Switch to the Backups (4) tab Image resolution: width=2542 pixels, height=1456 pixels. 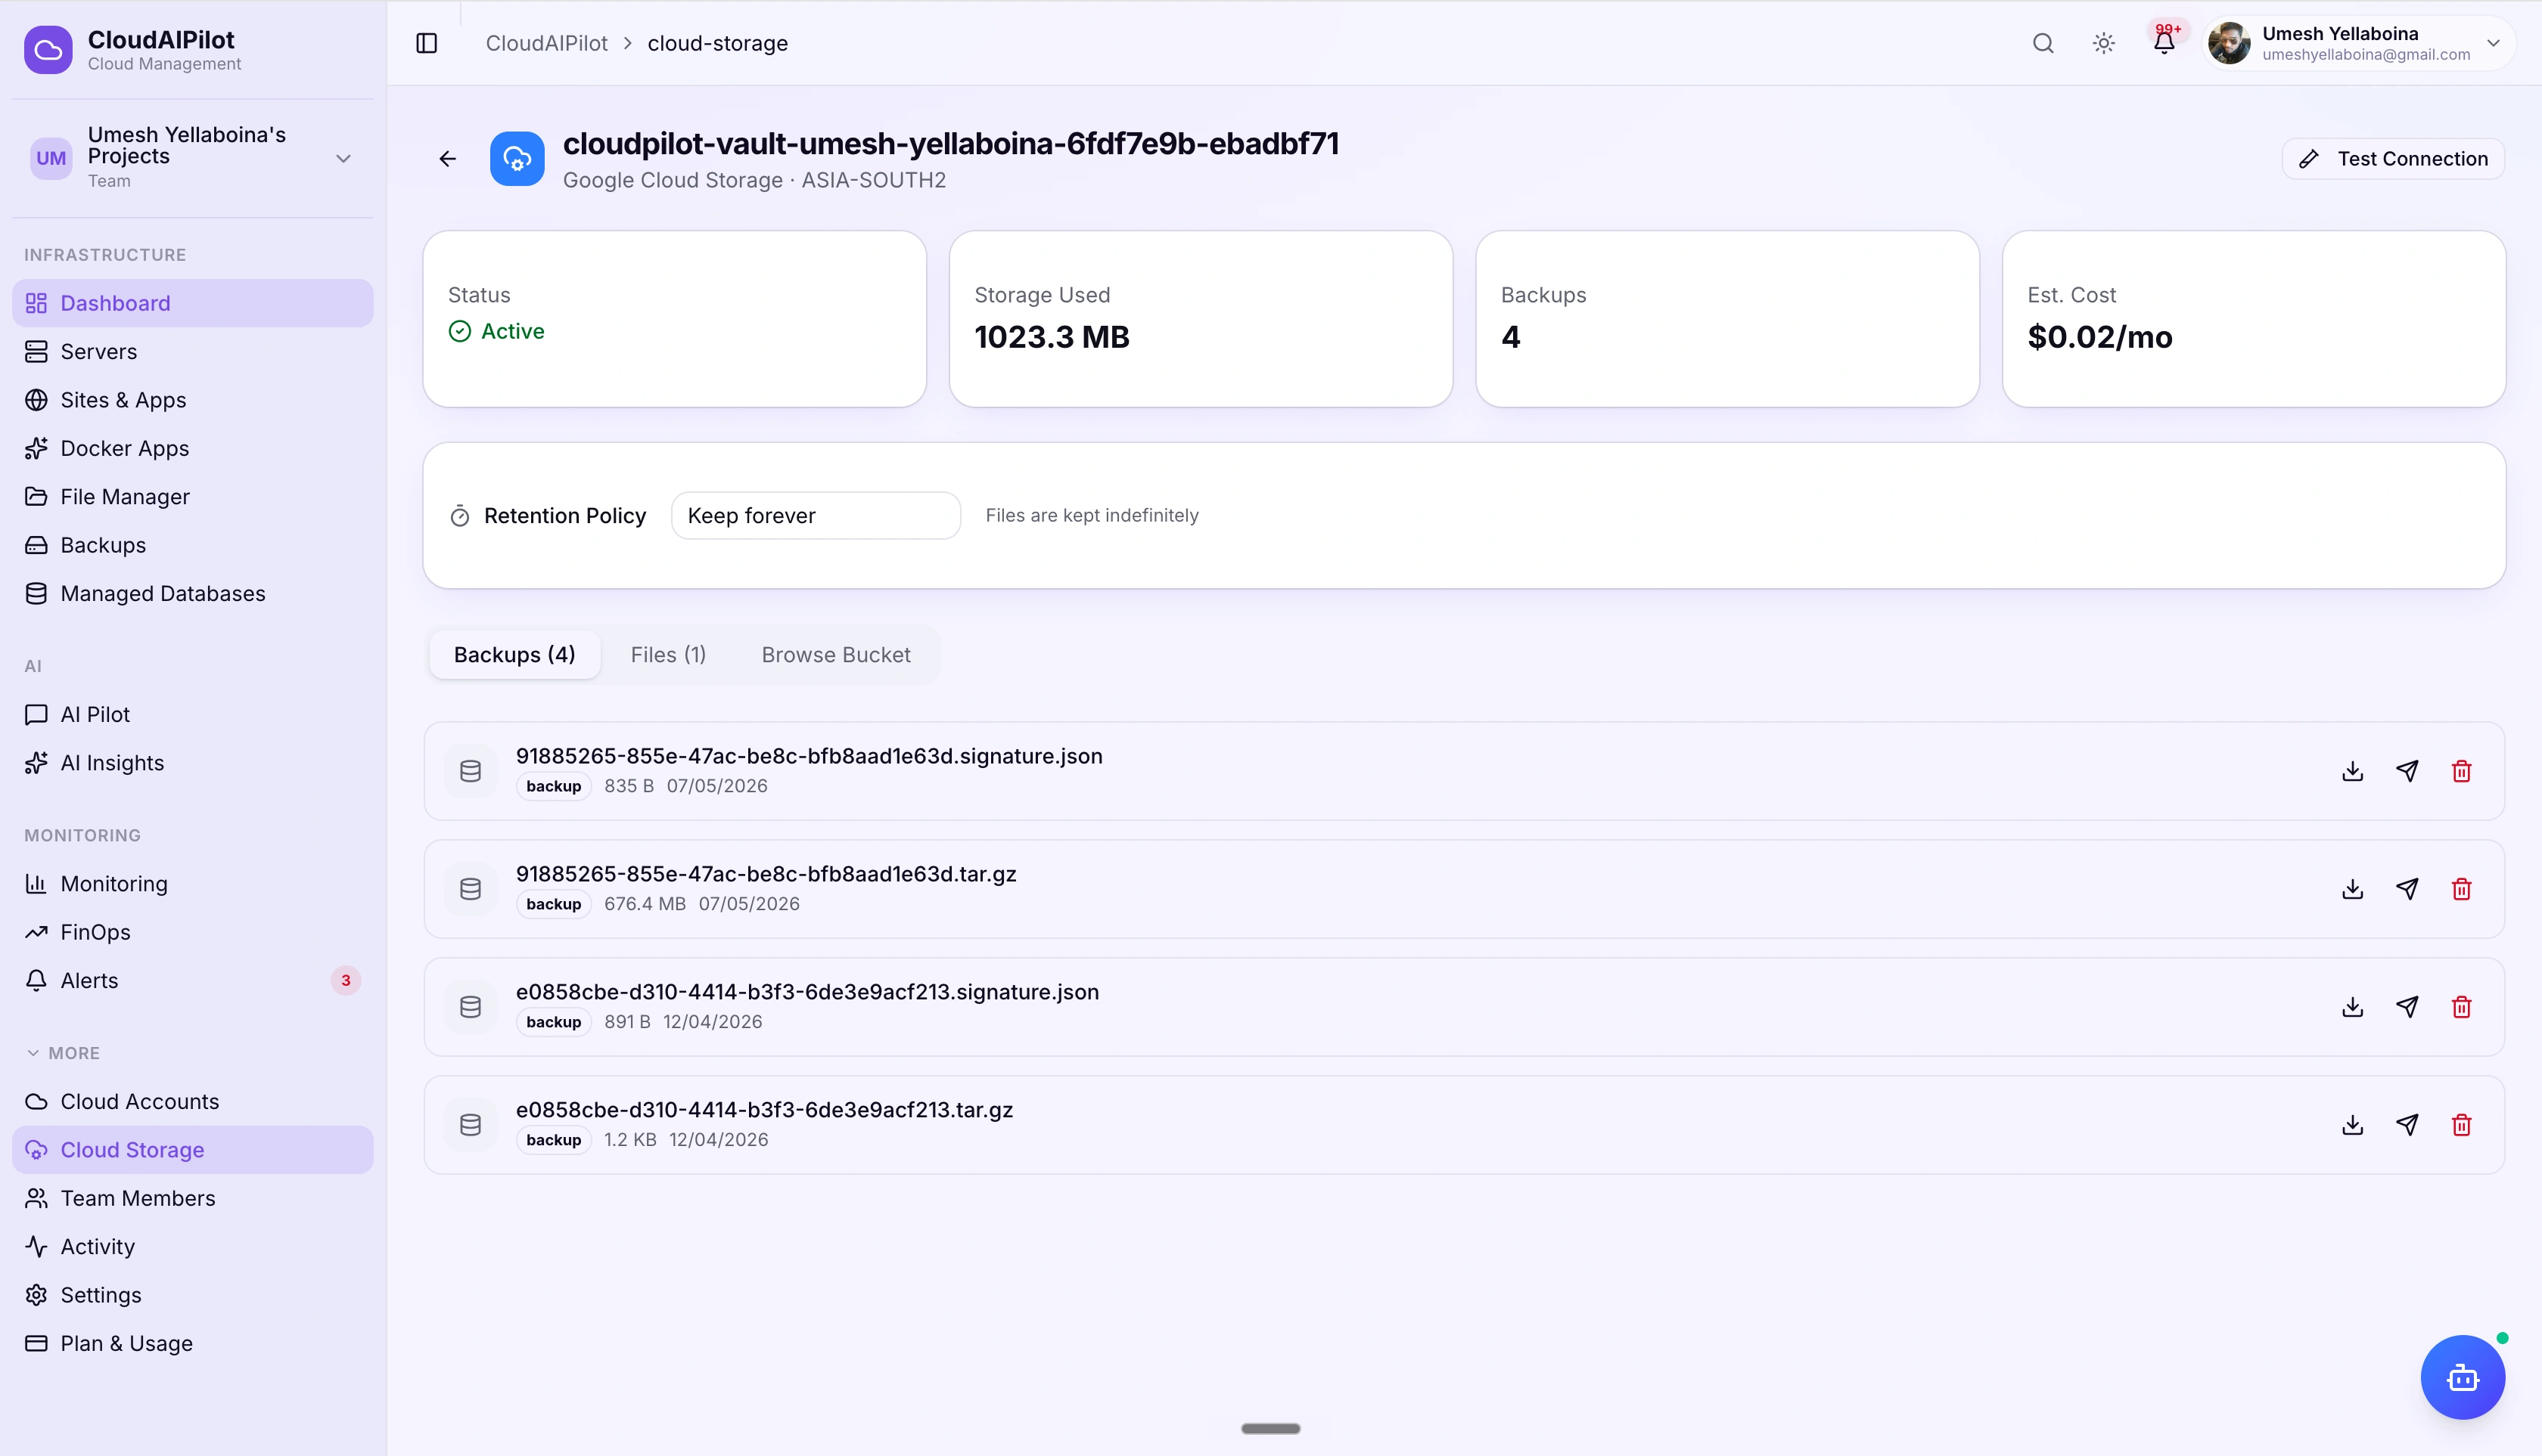pos(514,655)
